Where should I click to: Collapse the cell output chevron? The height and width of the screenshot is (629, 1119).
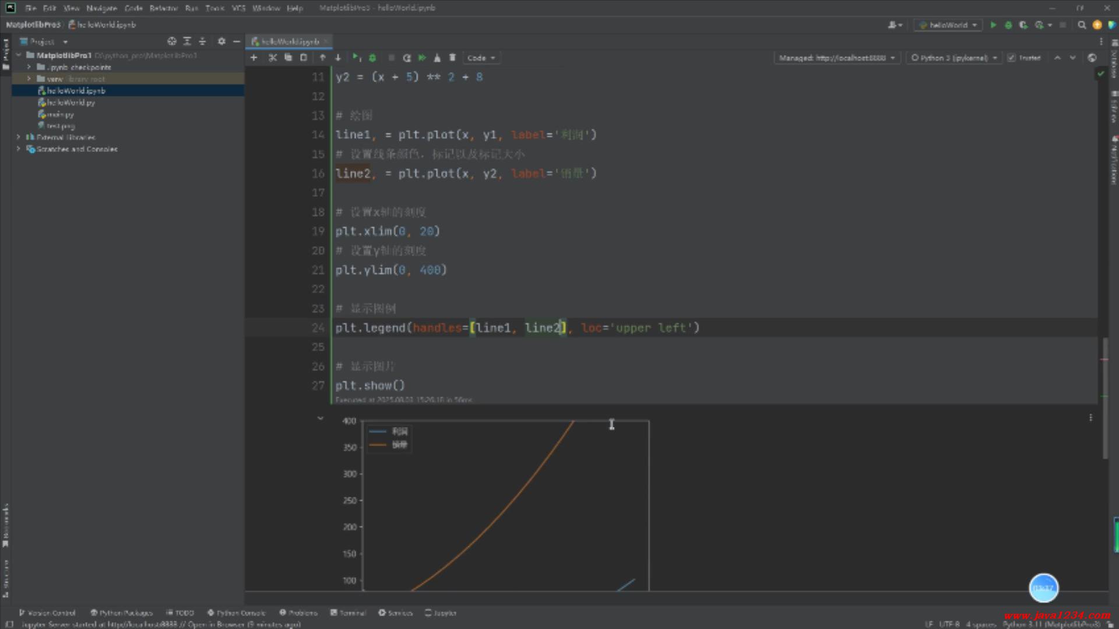click(320, 418)
